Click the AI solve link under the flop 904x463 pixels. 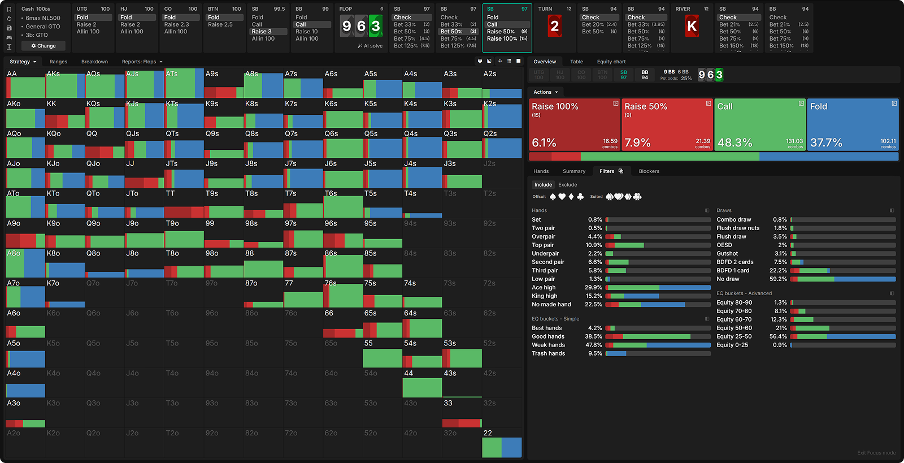click(x=370, y=46)
